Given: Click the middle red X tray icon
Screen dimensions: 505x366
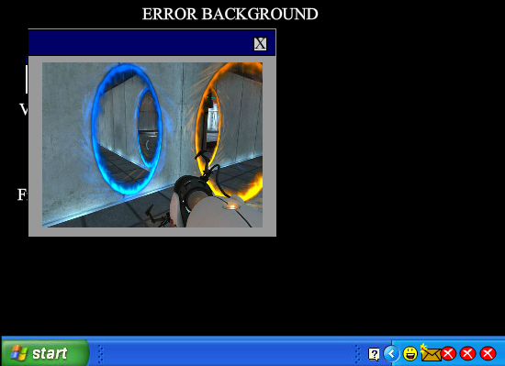Looking at the screenshot, I should point(467,354).
